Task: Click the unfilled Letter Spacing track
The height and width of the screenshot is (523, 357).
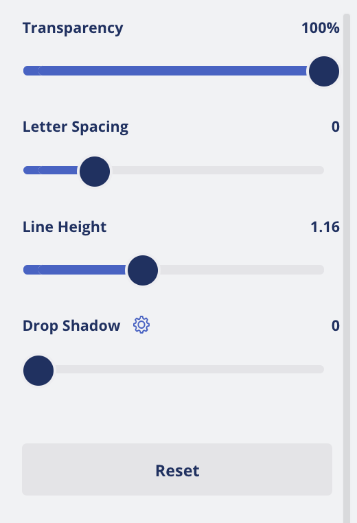Action: point(217,170)
